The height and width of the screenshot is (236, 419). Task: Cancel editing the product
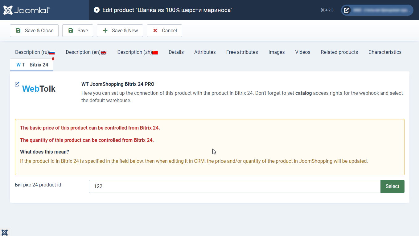pos(164,31)
